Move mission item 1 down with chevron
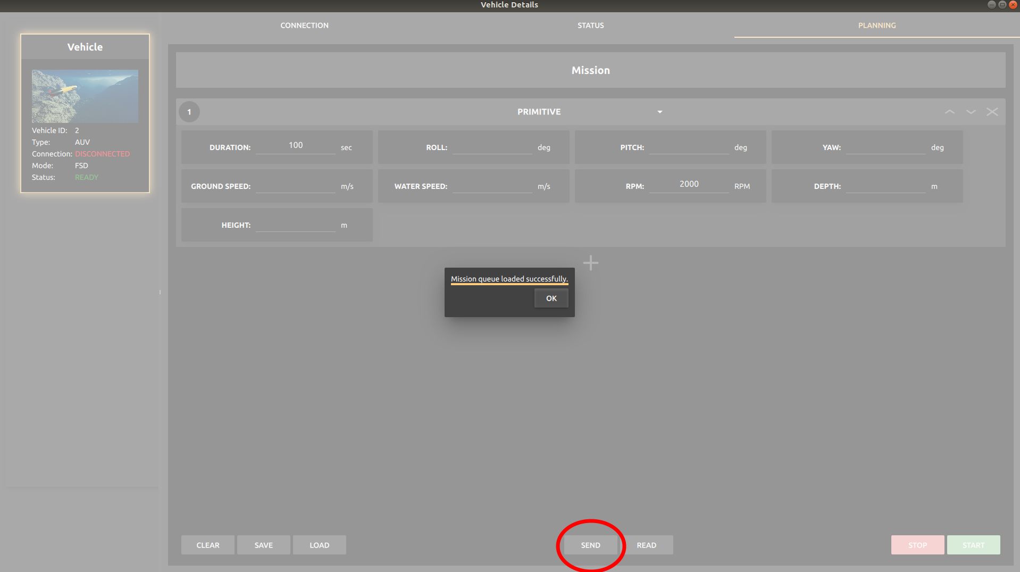The width and height of the screenshot is (1020, 572). point(971,112)
